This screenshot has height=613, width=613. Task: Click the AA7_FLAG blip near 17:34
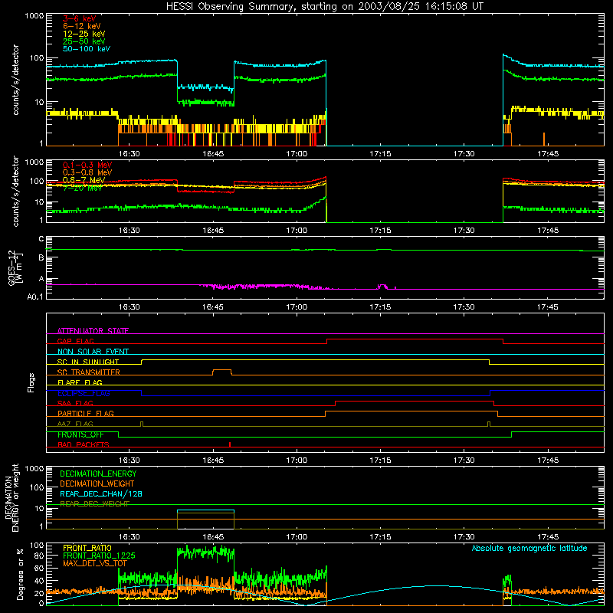pyautogui.click(x=489, y=425)
